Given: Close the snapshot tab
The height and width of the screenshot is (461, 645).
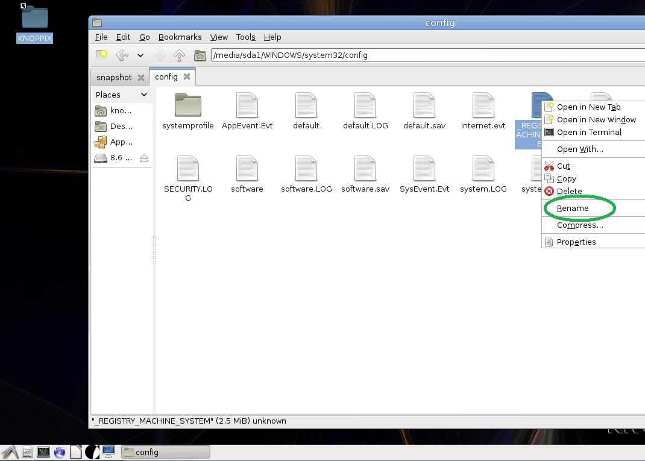Looking at the screenshot, I should click(140, 77).
